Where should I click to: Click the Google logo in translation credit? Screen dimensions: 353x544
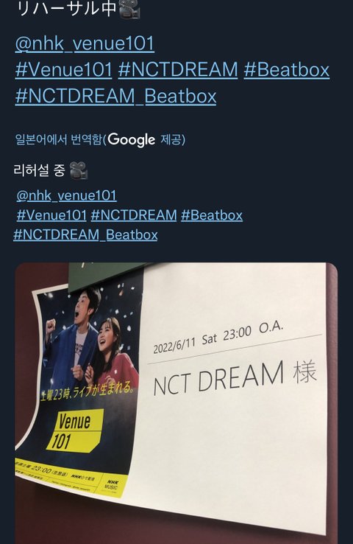point(132,140)
